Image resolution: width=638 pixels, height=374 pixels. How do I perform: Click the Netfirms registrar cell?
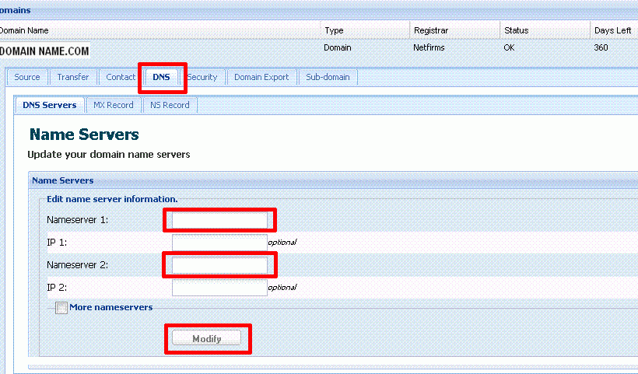pyautogui.click(x=429, y=47)
